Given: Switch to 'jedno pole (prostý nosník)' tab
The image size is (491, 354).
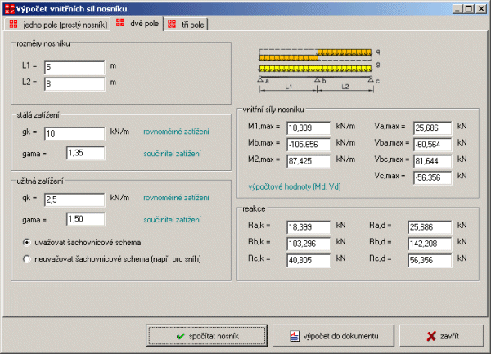Looking at the screenshot, I should (57, 25).
